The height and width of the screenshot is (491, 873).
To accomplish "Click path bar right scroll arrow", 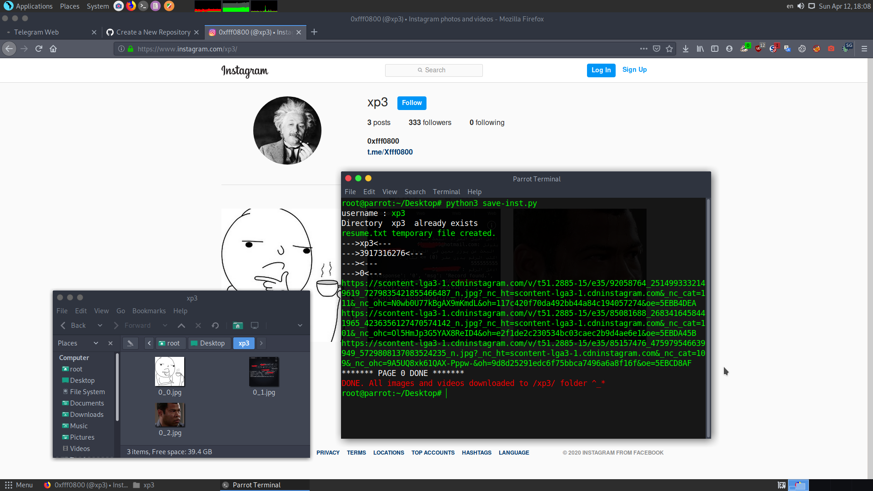I will [261, 343].
